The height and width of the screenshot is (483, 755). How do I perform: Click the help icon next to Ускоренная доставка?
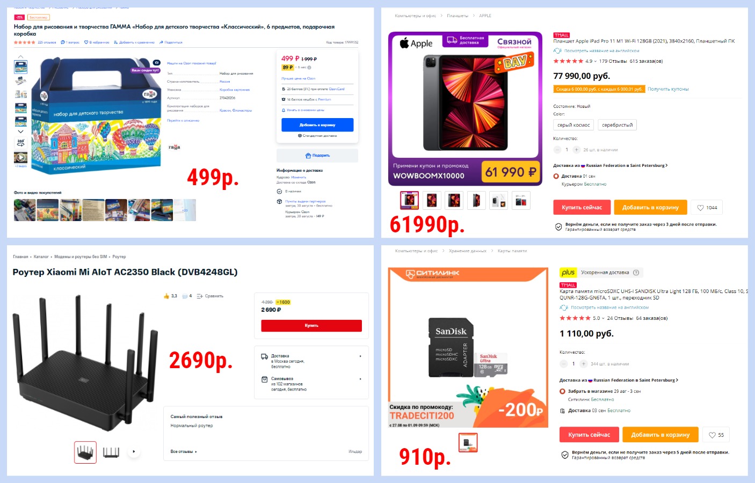tap(636, 273)
